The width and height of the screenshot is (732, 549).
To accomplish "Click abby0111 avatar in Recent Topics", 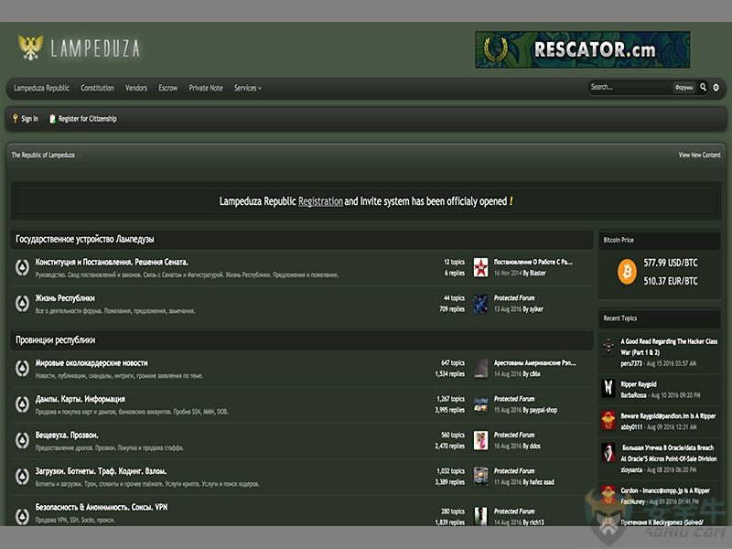I will [608, 420].
